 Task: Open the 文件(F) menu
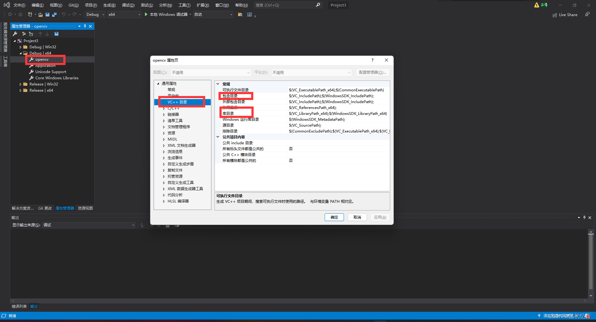[x=19, y=5]
